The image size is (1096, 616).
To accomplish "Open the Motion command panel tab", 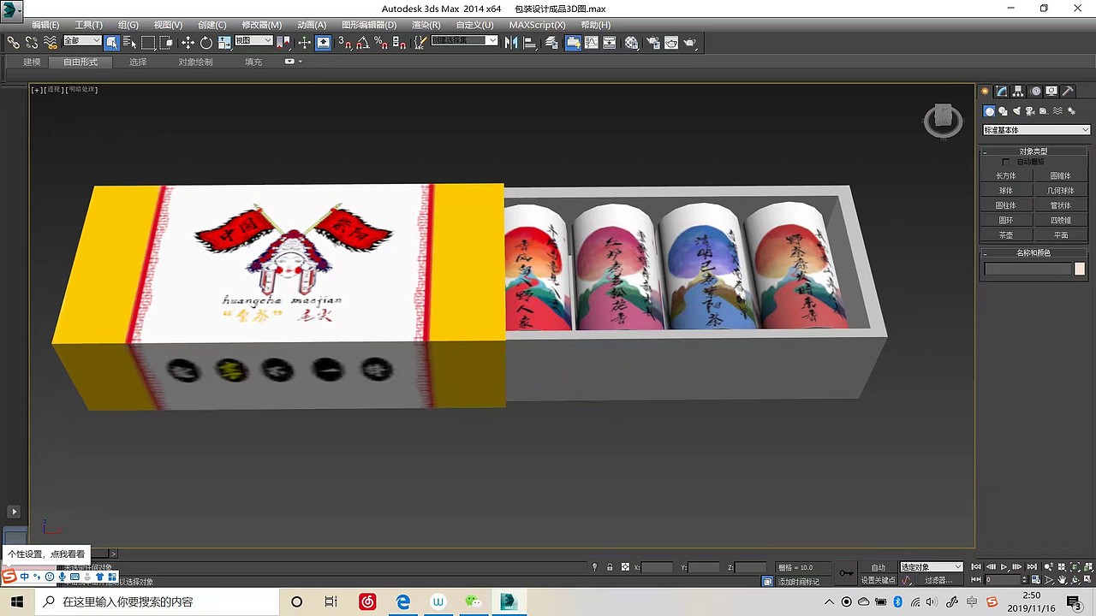I will point(1035,91).
